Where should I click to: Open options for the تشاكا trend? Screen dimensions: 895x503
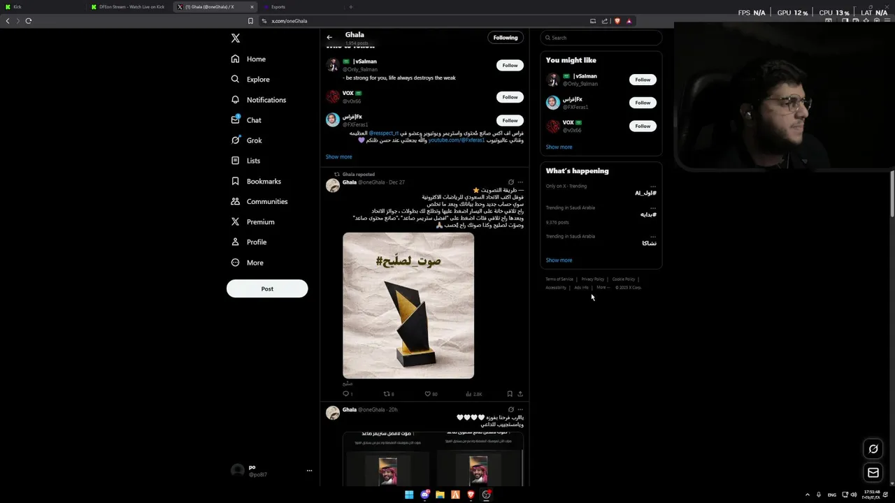pos(653,236)
